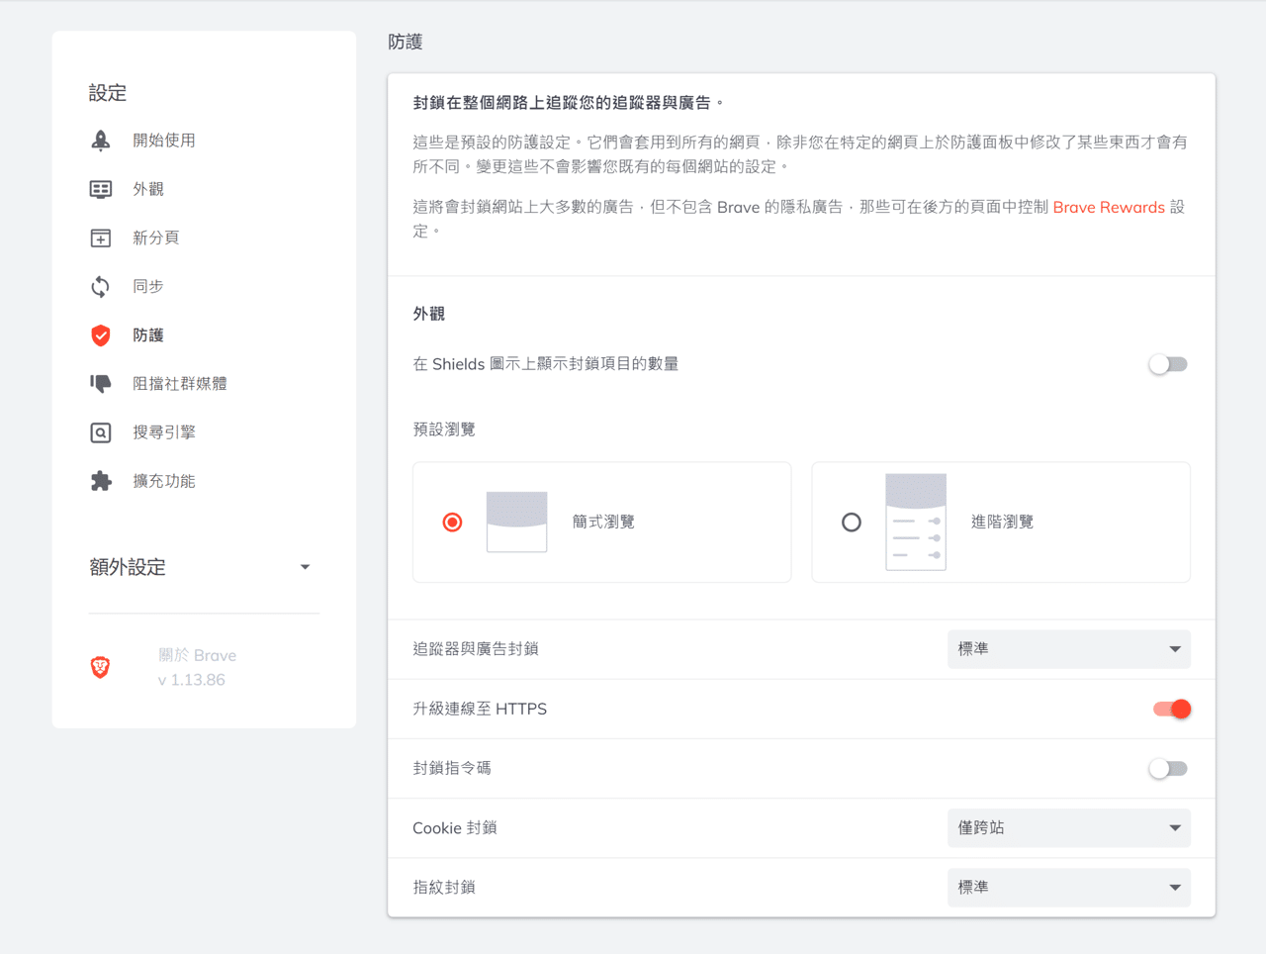This screenshot has width=1266, height=954.
Task: Click the search engine icon beside 搜尋引擎
Action: (101, 432)
